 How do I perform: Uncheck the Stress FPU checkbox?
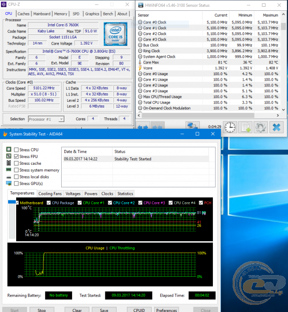16,156
